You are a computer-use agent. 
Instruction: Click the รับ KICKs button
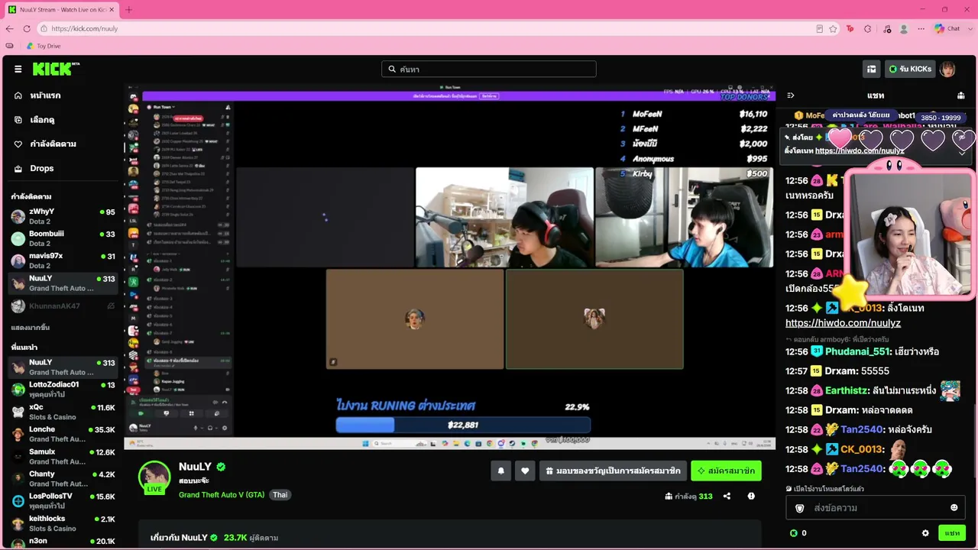(x=909, y=70)
